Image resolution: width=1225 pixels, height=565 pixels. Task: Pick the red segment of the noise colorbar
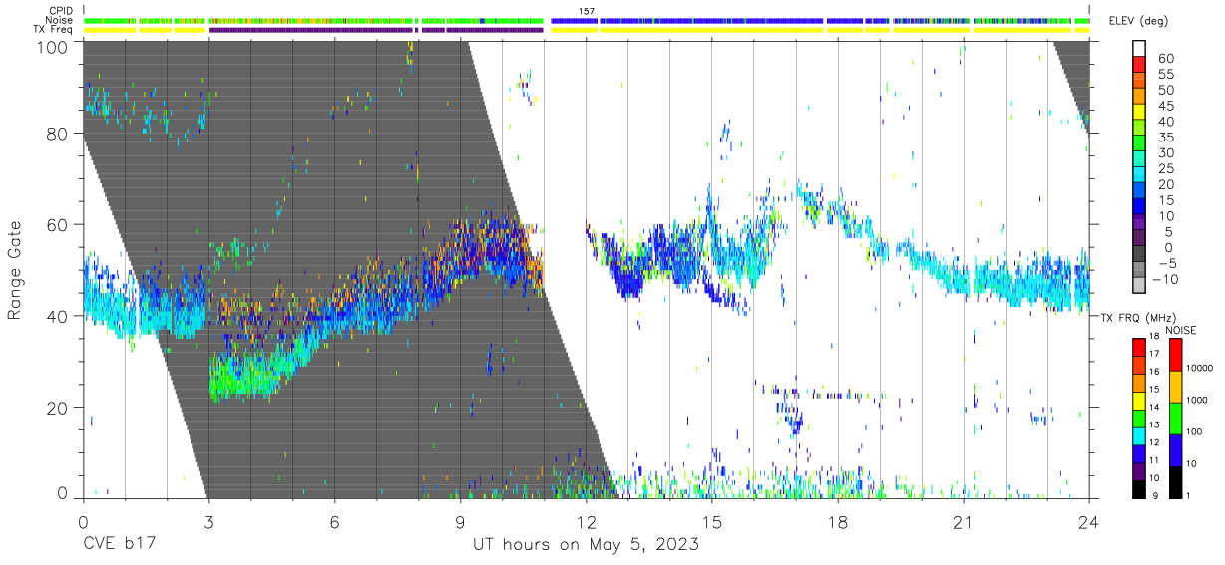1175,354
